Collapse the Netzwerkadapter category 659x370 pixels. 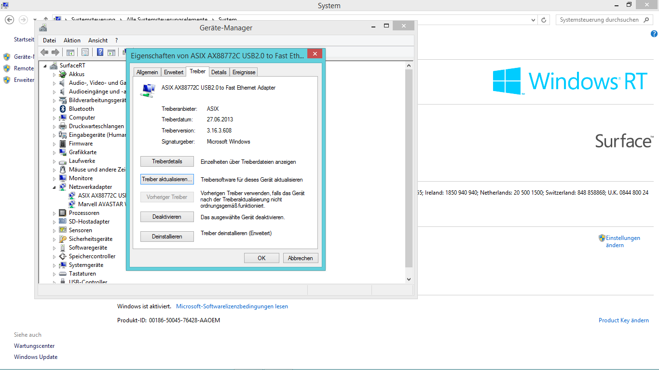55,187
